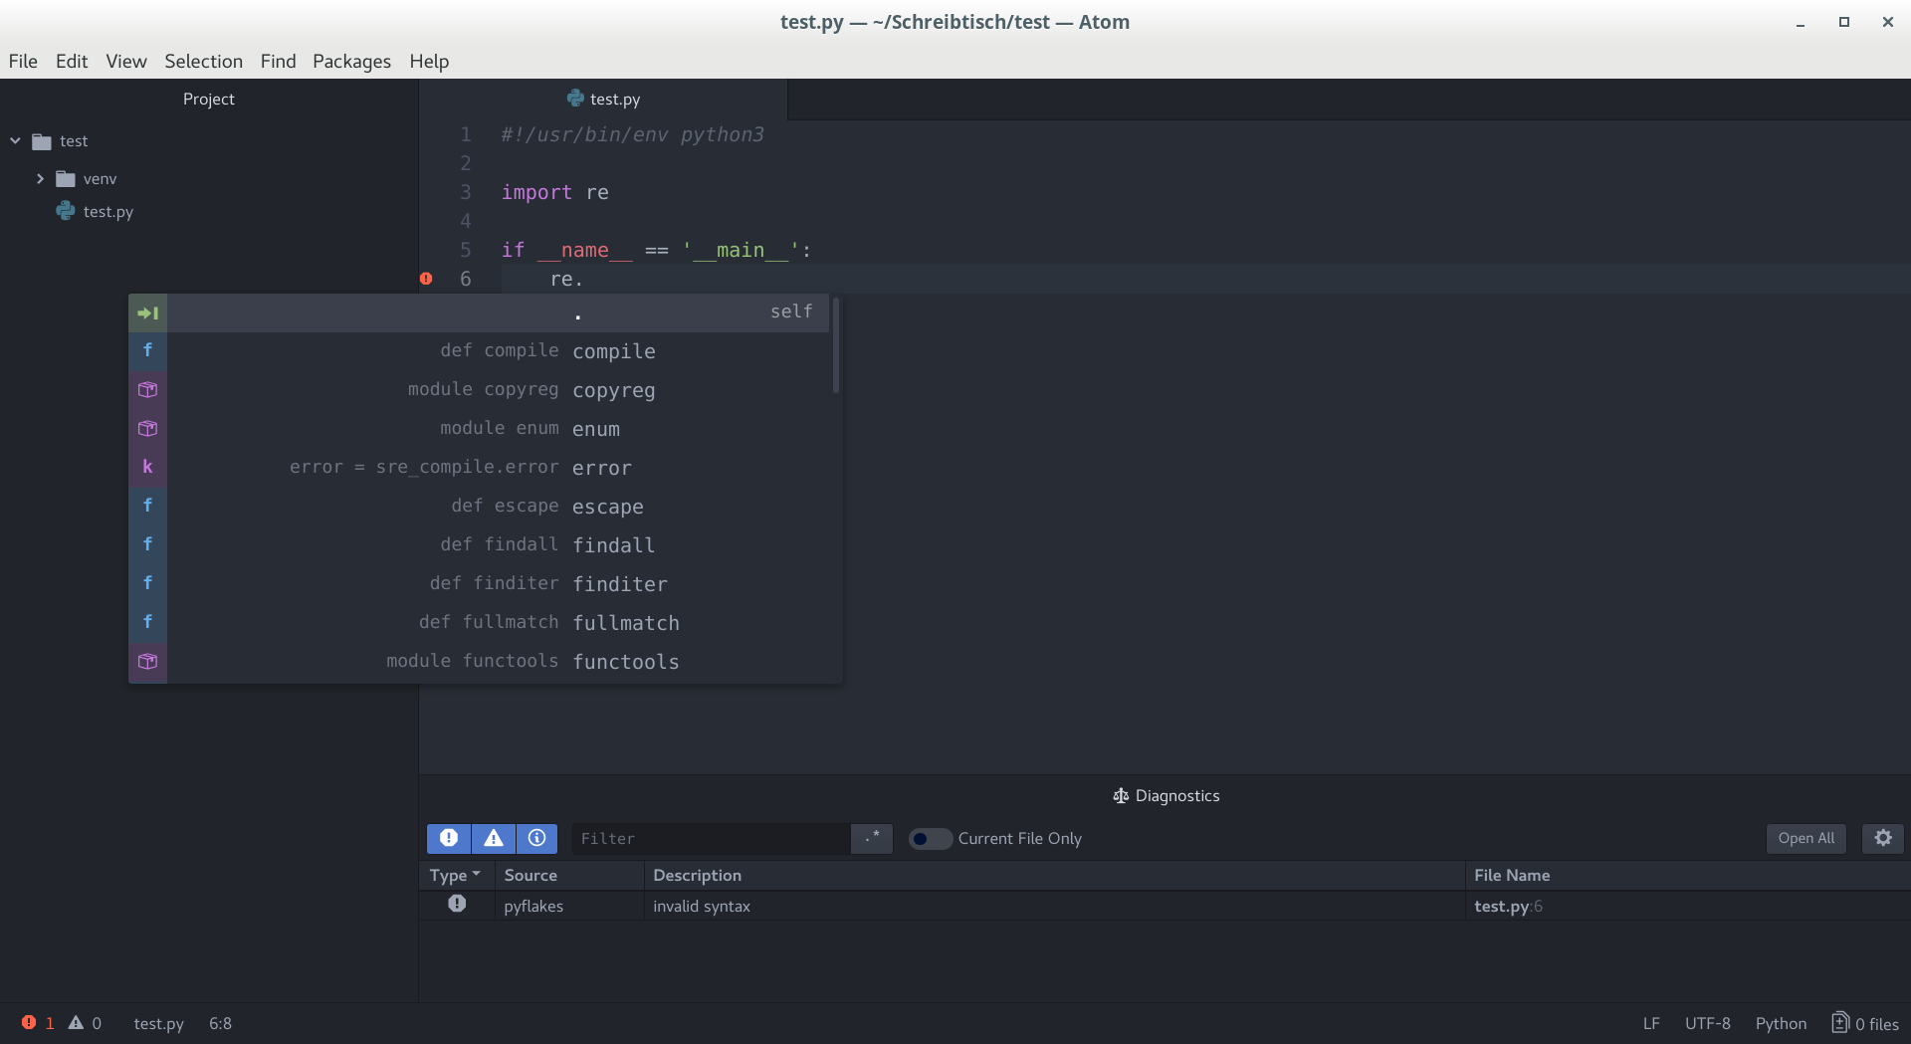Screen dimensions: 1911x1044
Task: Expand the venv folder
Action: [40, 178]
